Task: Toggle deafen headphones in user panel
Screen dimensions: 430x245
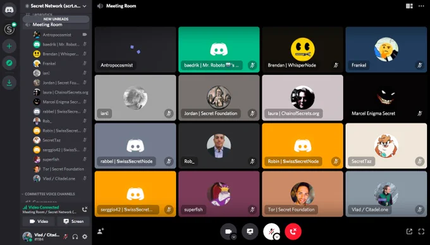Action: click(75, 237)
